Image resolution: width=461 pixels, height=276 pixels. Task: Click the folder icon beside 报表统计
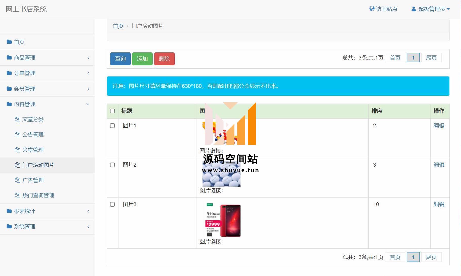9,211
